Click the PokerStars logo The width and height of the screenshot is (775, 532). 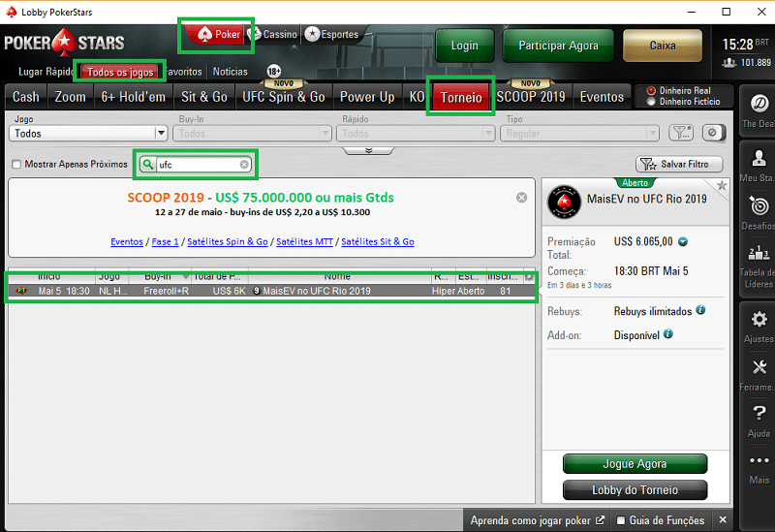pyautogui.click(x=64, y=43)
